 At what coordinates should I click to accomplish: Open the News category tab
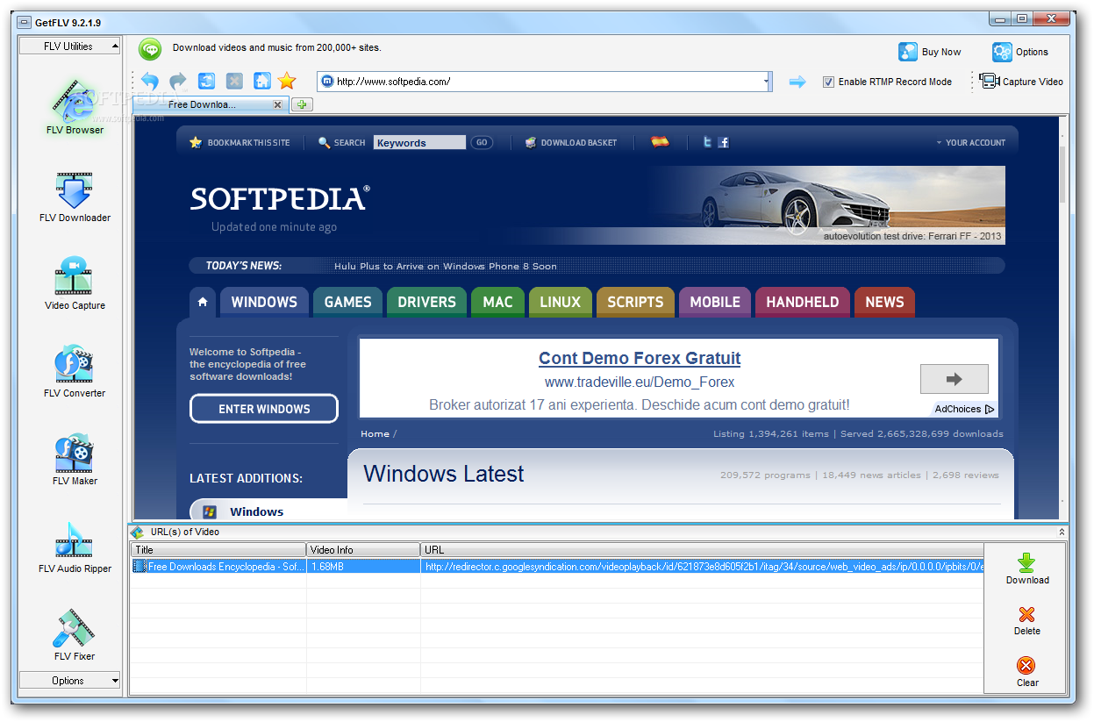click(884, 302)
